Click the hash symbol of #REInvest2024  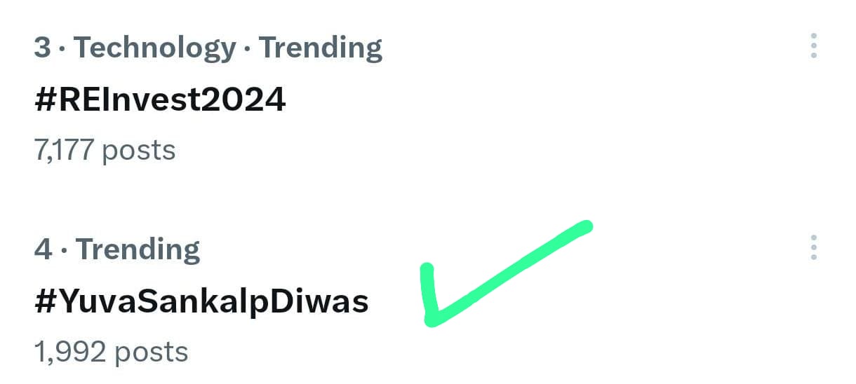44,100
